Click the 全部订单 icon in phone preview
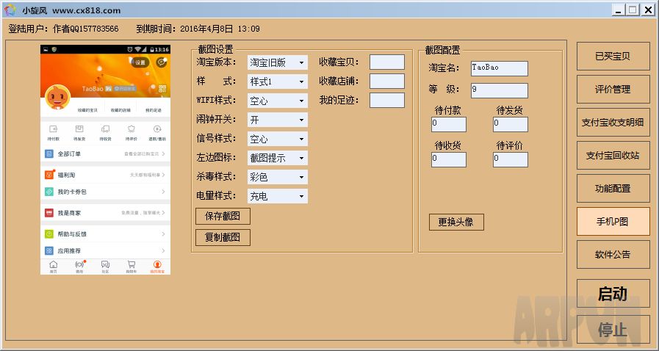 (50, 154)
